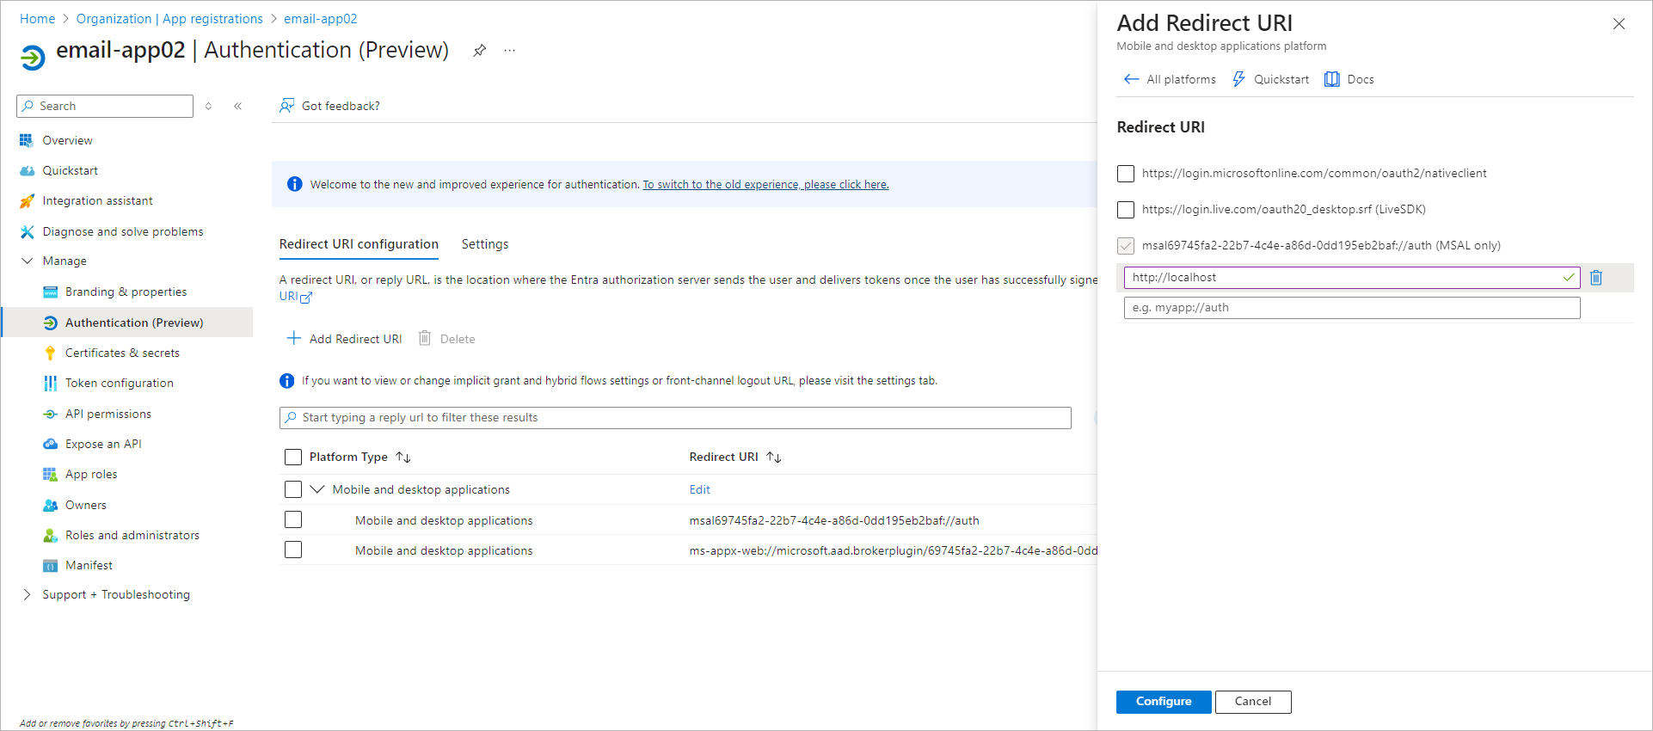Screen dimensions: 1653x731
Task: Sort by Platform Type column arrows
Action: (x=402, y=457)
